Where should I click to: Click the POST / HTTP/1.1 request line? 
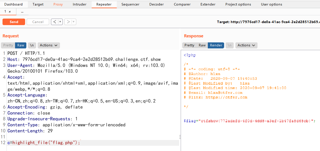(x=26, y=53)
